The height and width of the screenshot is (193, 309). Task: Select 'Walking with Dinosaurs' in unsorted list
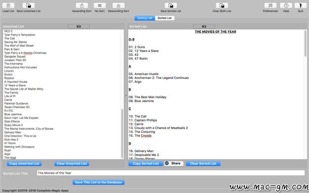pos(19,147)
